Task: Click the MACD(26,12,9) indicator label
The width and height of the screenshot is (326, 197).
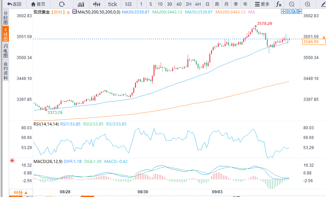Action: (48, 161)
